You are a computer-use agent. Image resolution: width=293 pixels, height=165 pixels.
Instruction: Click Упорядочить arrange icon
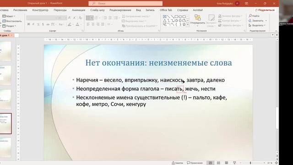(197, 18)
